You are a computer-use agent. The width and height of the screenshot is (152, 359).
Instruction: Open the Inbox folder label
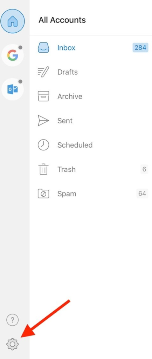[x=66, y=48]
